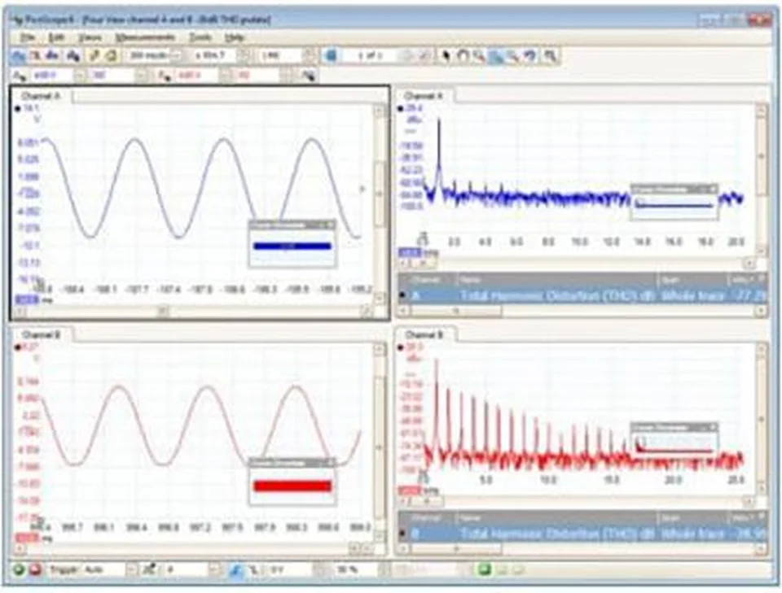Select Scope Mode icon in toolbar

point(18,56)
